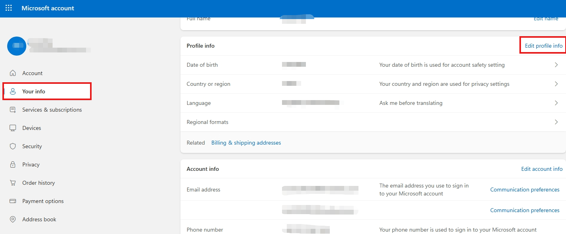The height and width of the screenshot is (234, 566).
Task: View Order history
Action: 39,183
